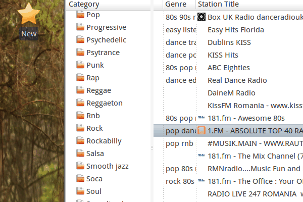Select the Easy Hits Florida station
The width and height of the screenshot is (303, 202).
[x=235, y=30]
